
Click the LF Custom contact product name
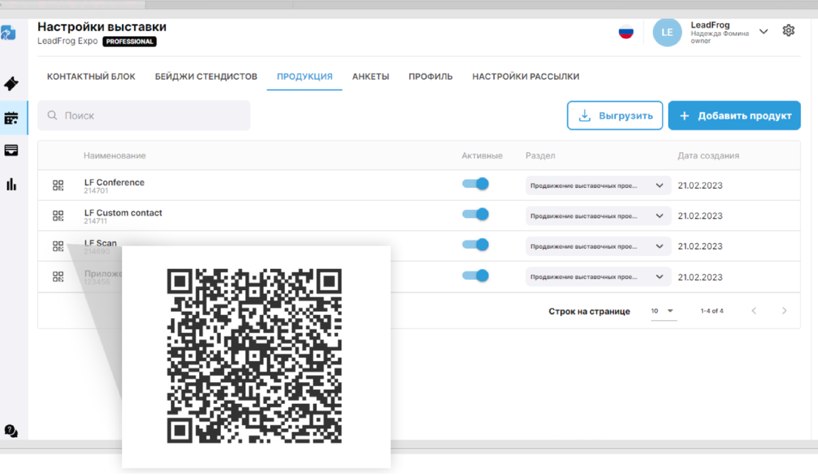[x=123, y=213]
